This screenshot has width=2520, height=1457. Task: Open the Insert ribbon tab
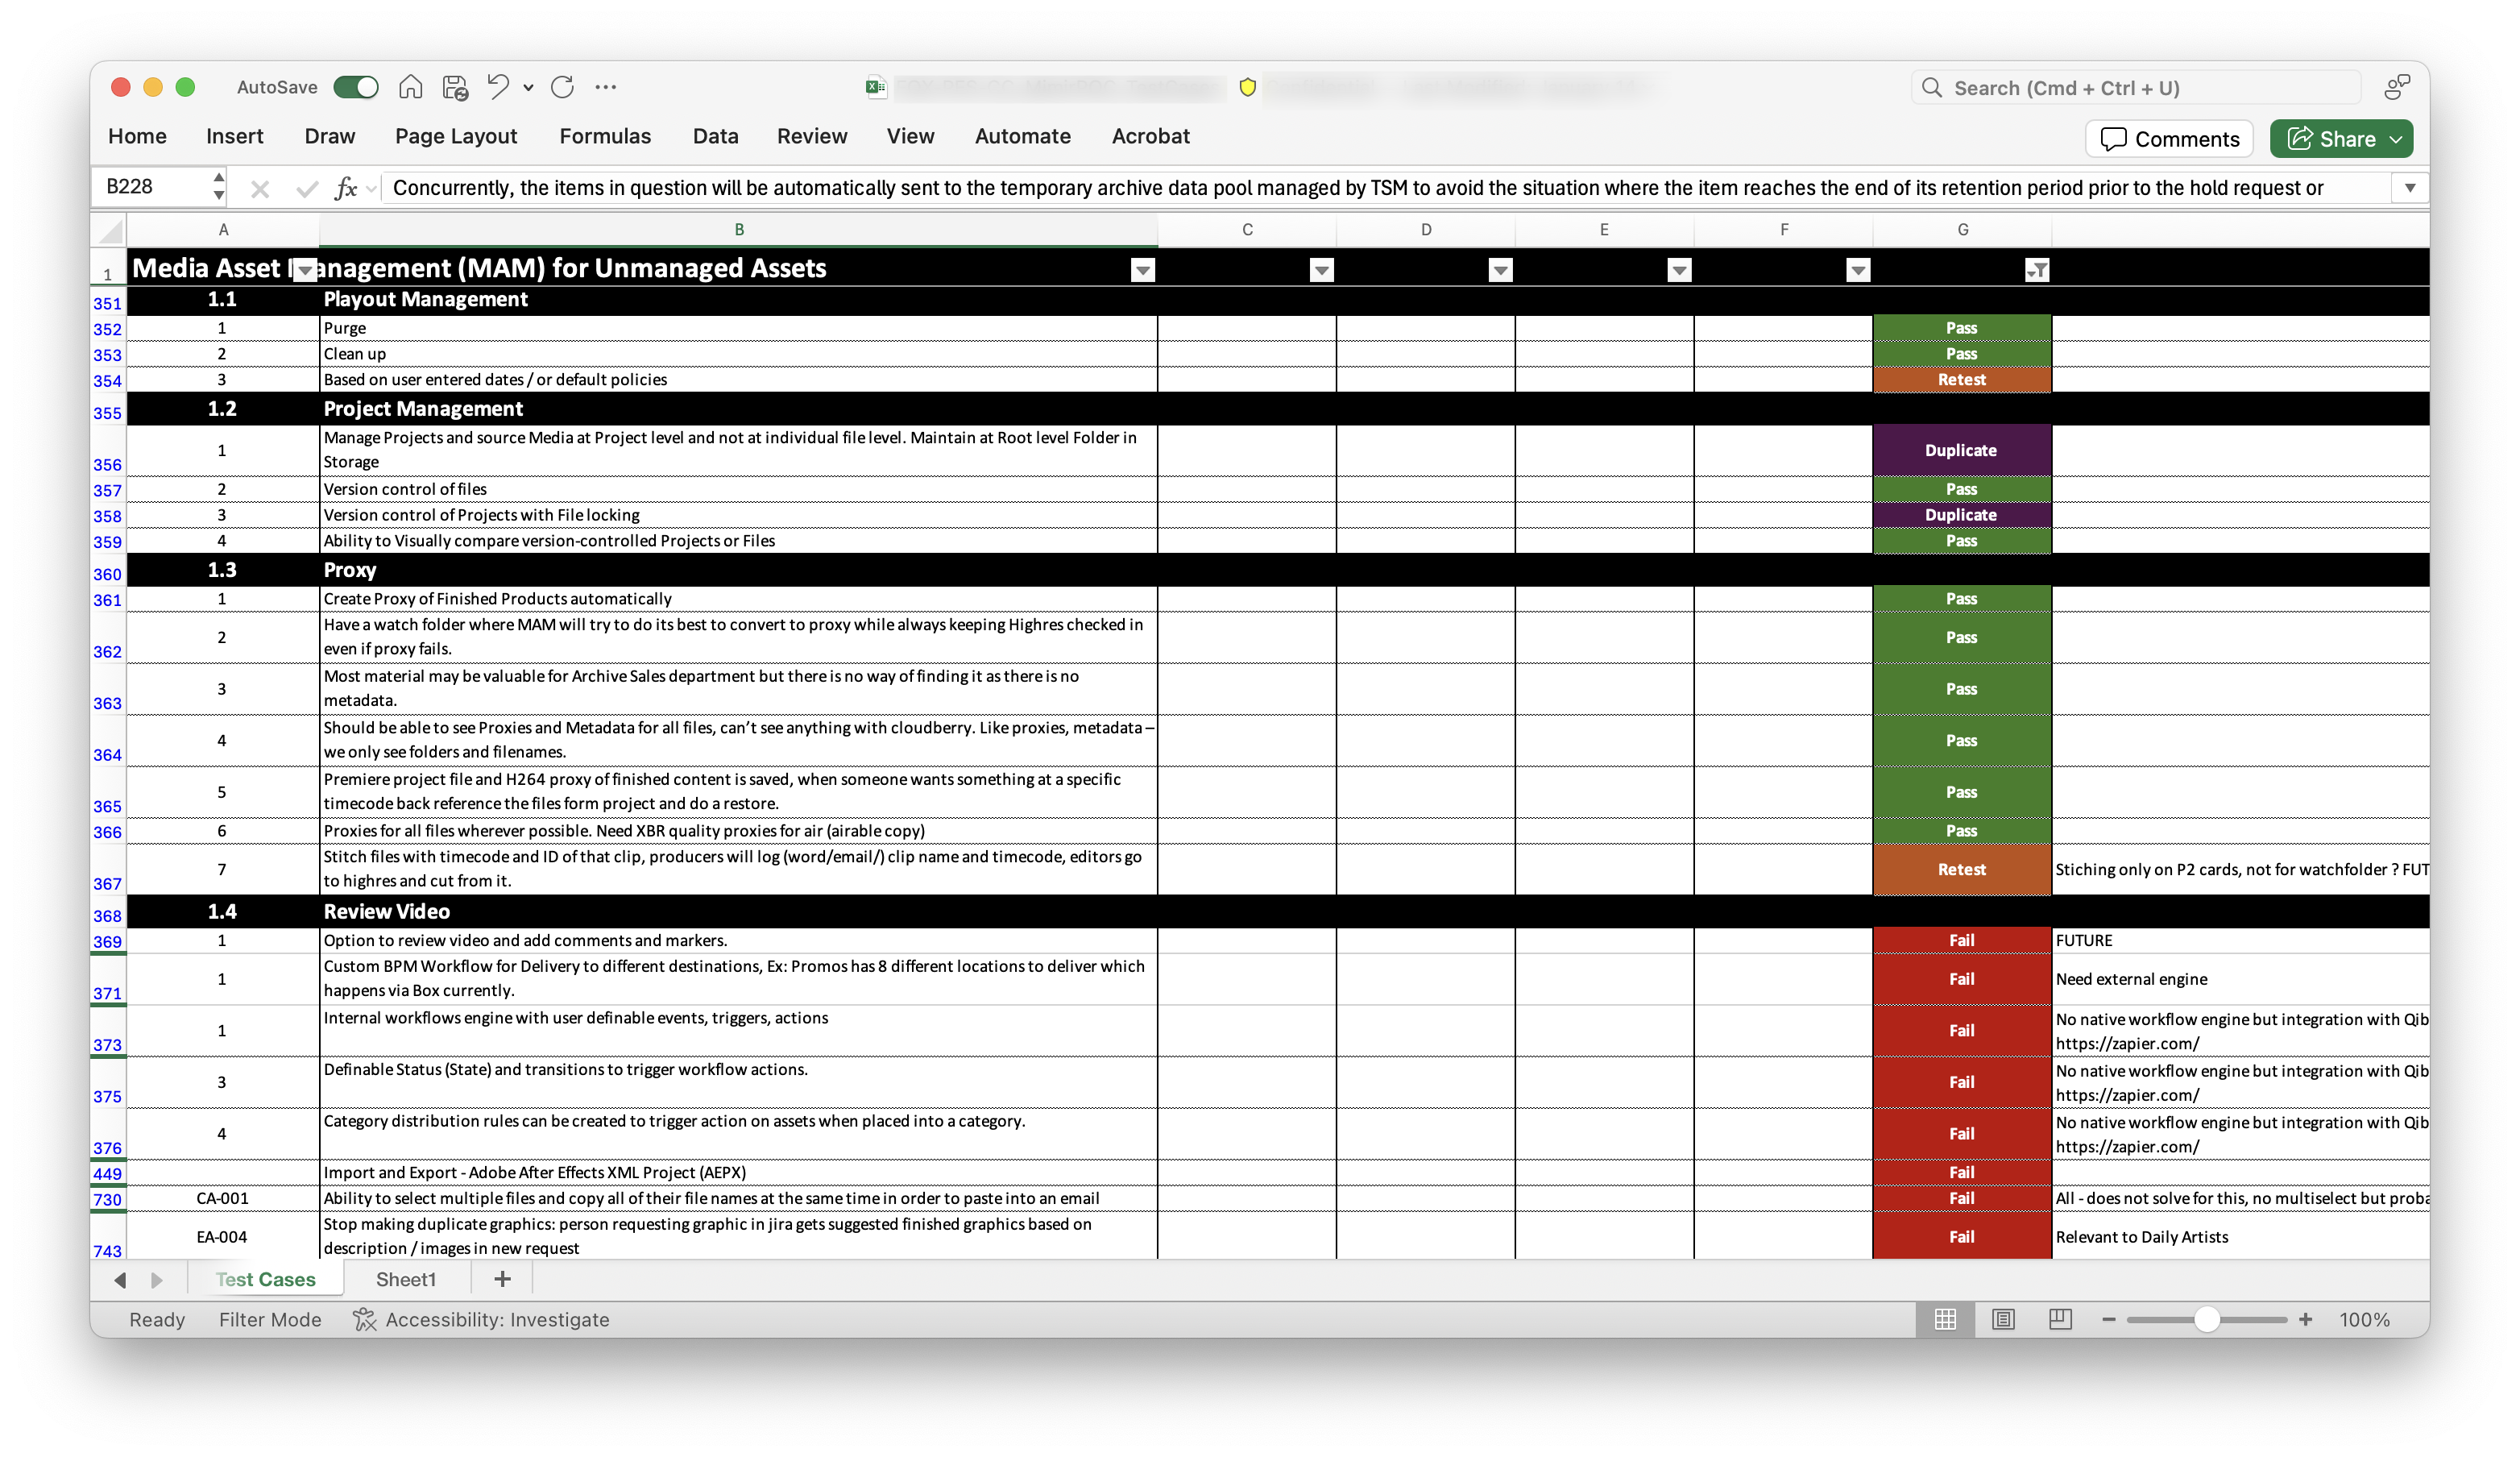click(234, 136)
